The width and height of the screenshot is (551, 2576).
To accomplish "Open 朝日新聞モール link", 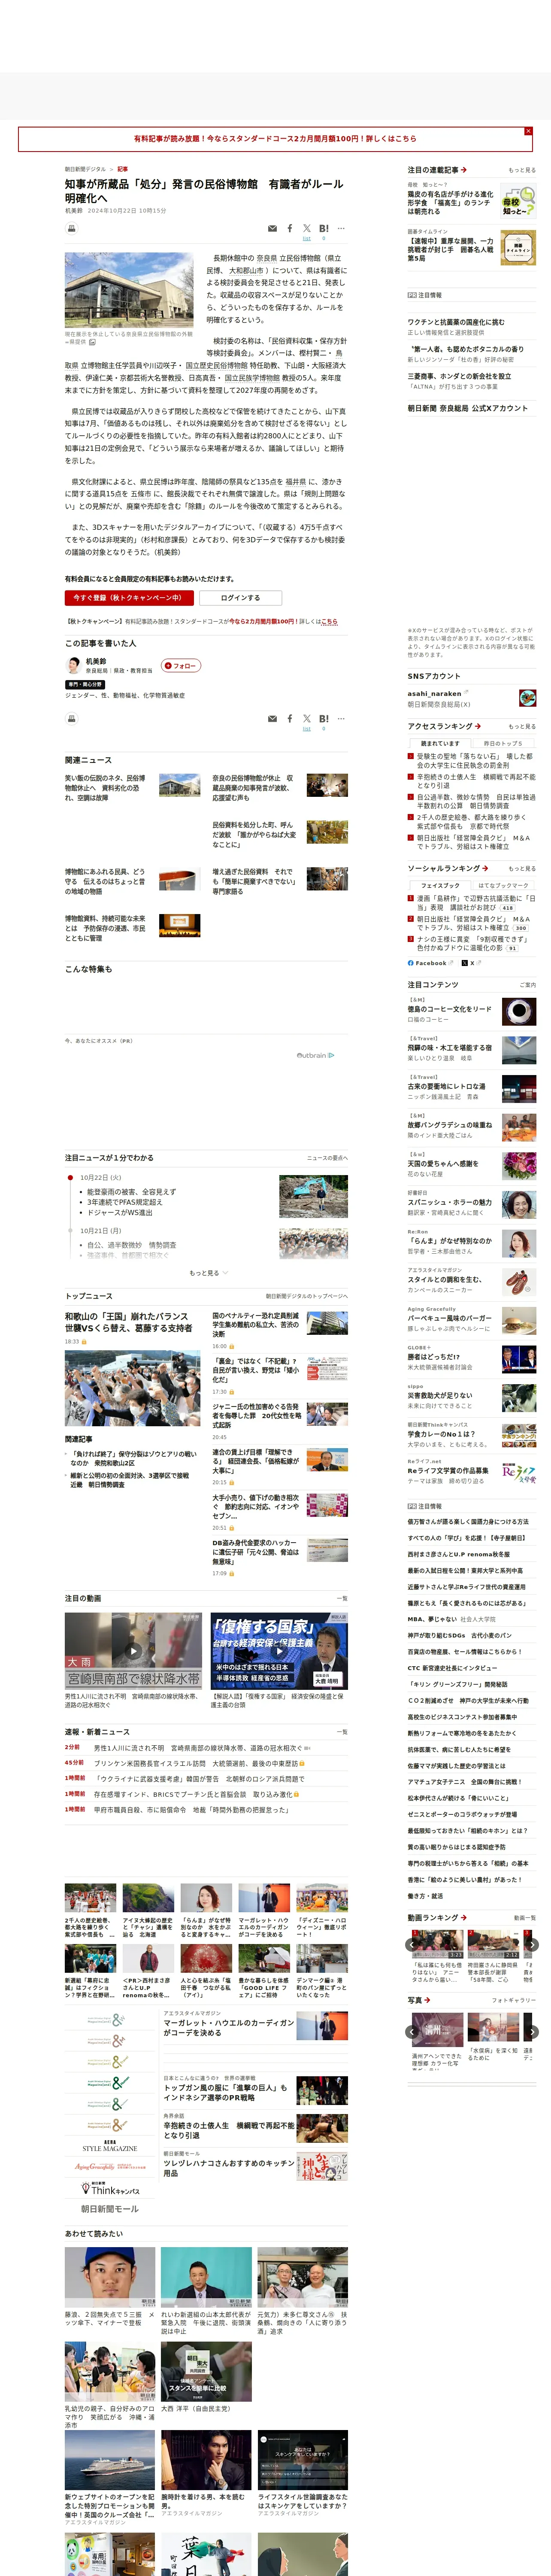I will pos(110,2209).
